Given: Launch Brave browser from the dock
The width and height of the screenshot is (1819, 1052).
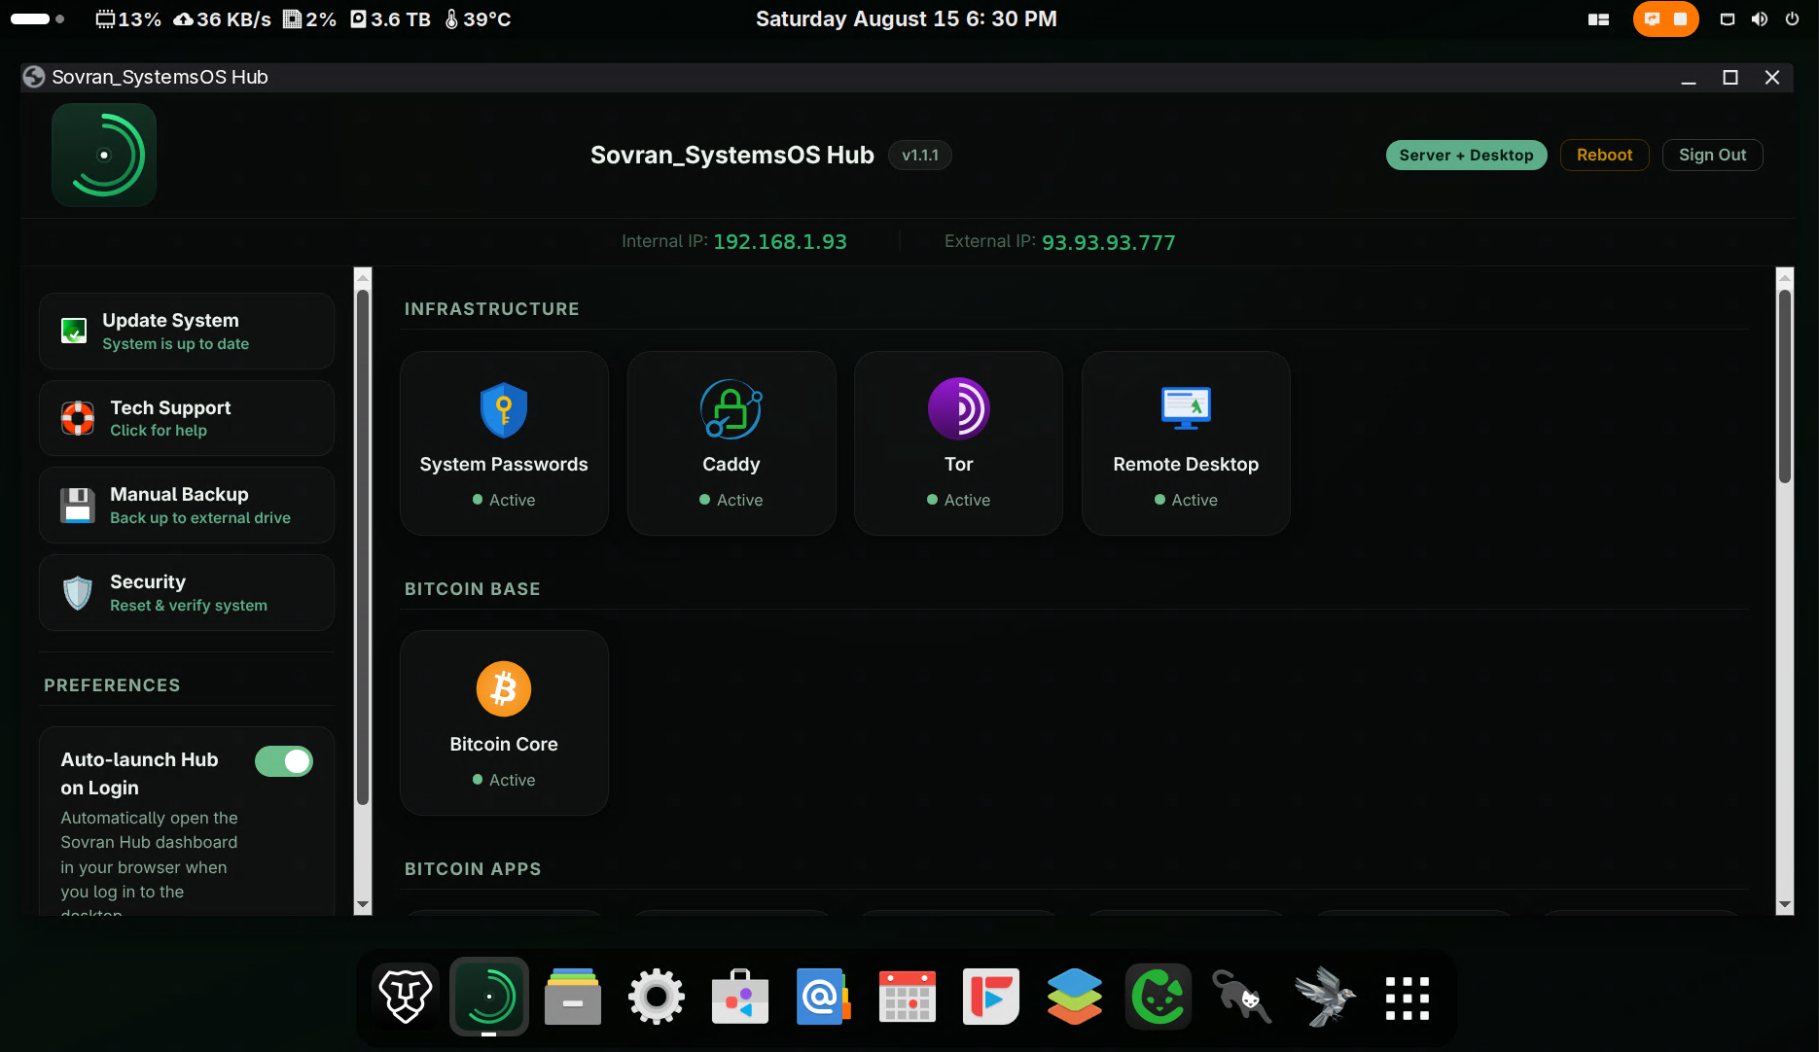Looking at the screenshot, I should click(x=406, y=997).
